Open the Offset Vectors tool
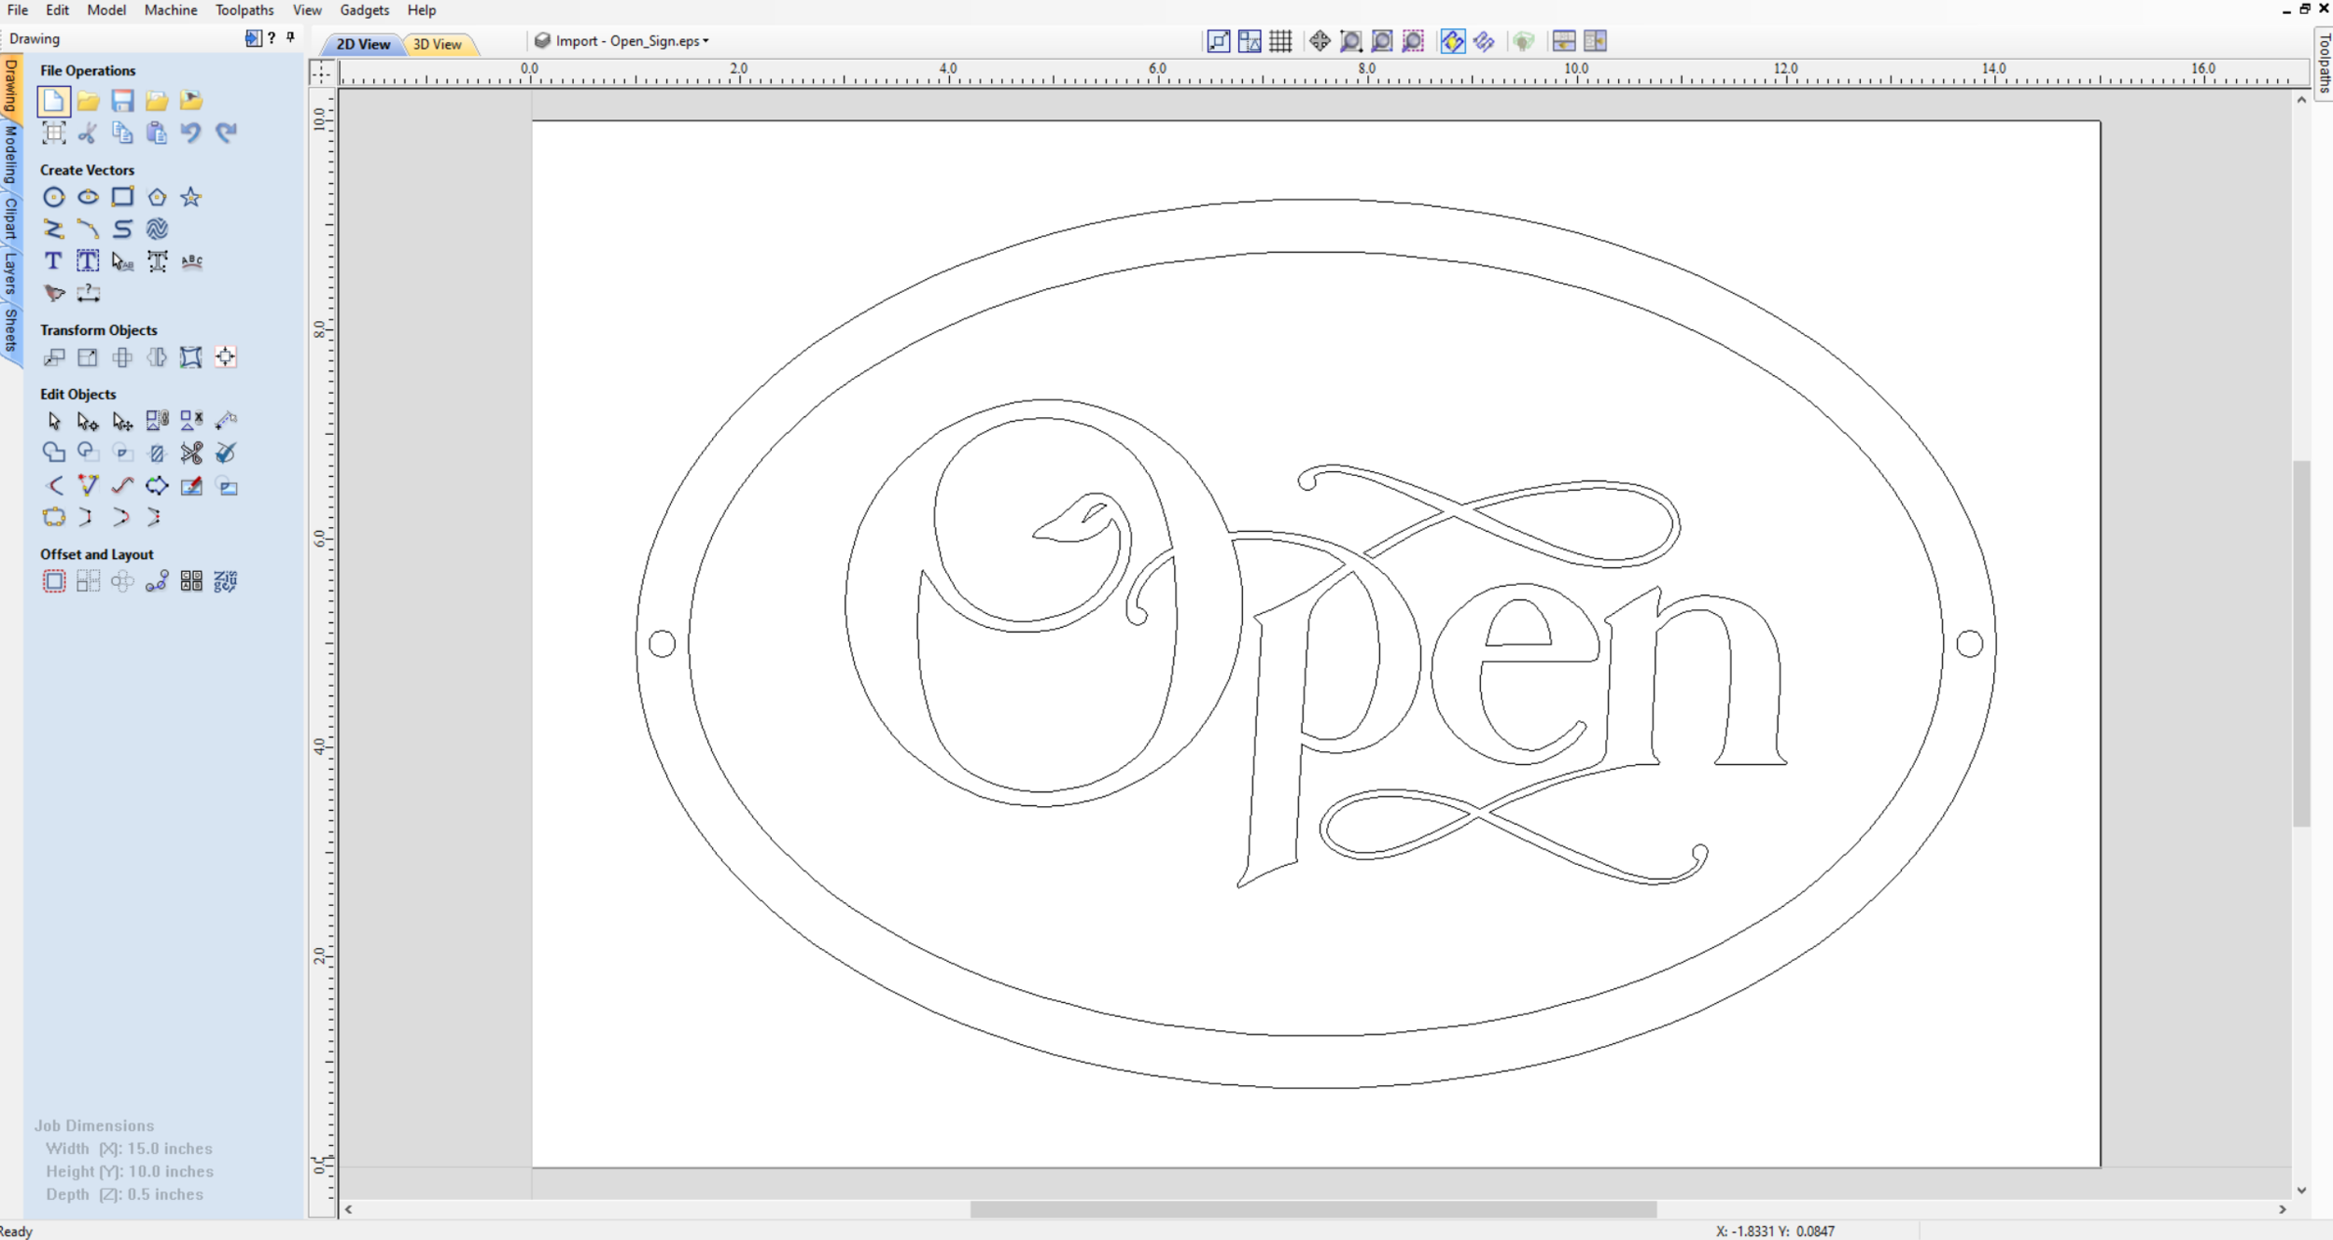The height and width of the screenshot is (1240, 2333). pyautogui.click(x=55, y=581)
